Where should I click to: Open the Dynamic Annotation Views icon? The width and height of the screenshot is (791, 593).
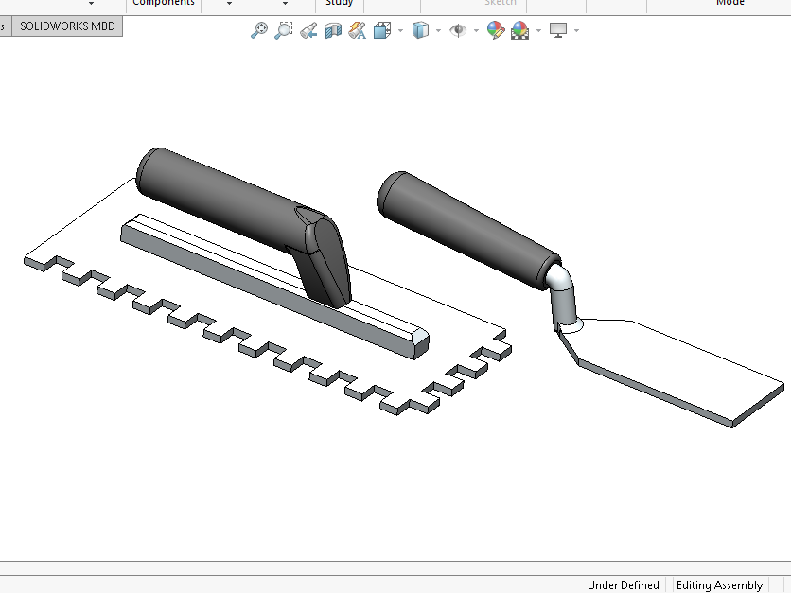pyautogui.click(x=357, y=30)
